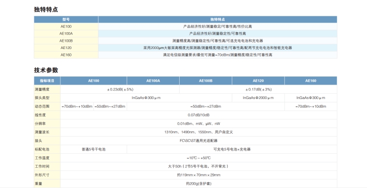Click the 指标项目 column header
This screenshot has height=188, width=367.
[47, 81]
